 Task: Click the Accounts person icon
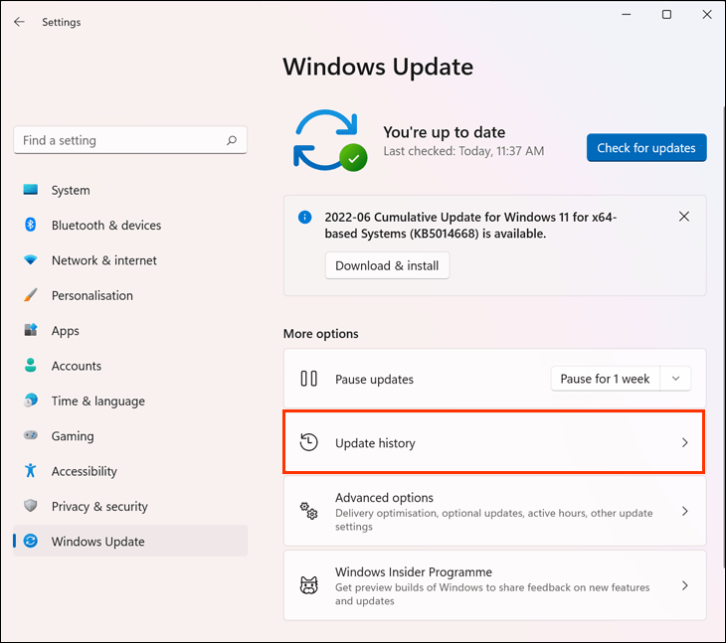(31, 366)
